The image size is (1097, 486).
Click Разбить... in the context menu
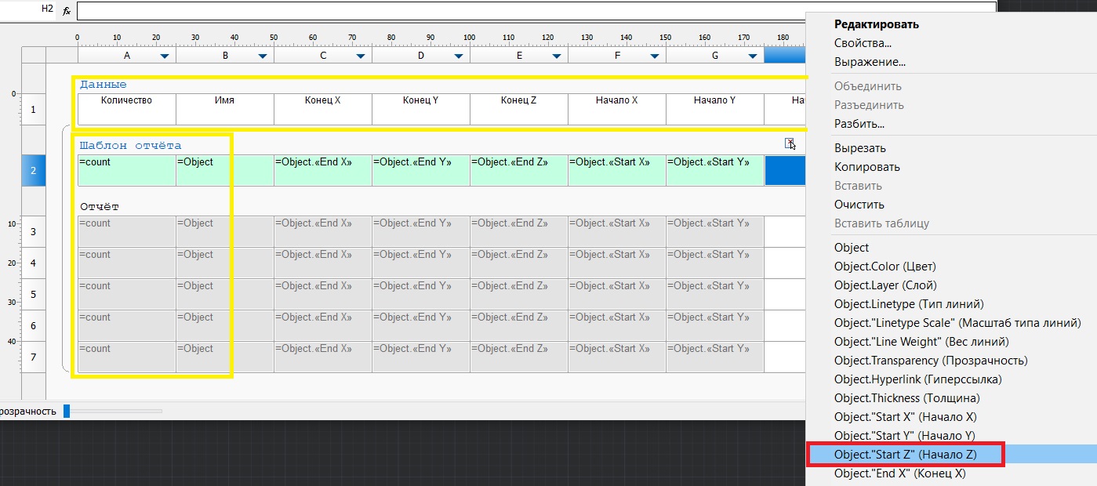tap(859, 124)
